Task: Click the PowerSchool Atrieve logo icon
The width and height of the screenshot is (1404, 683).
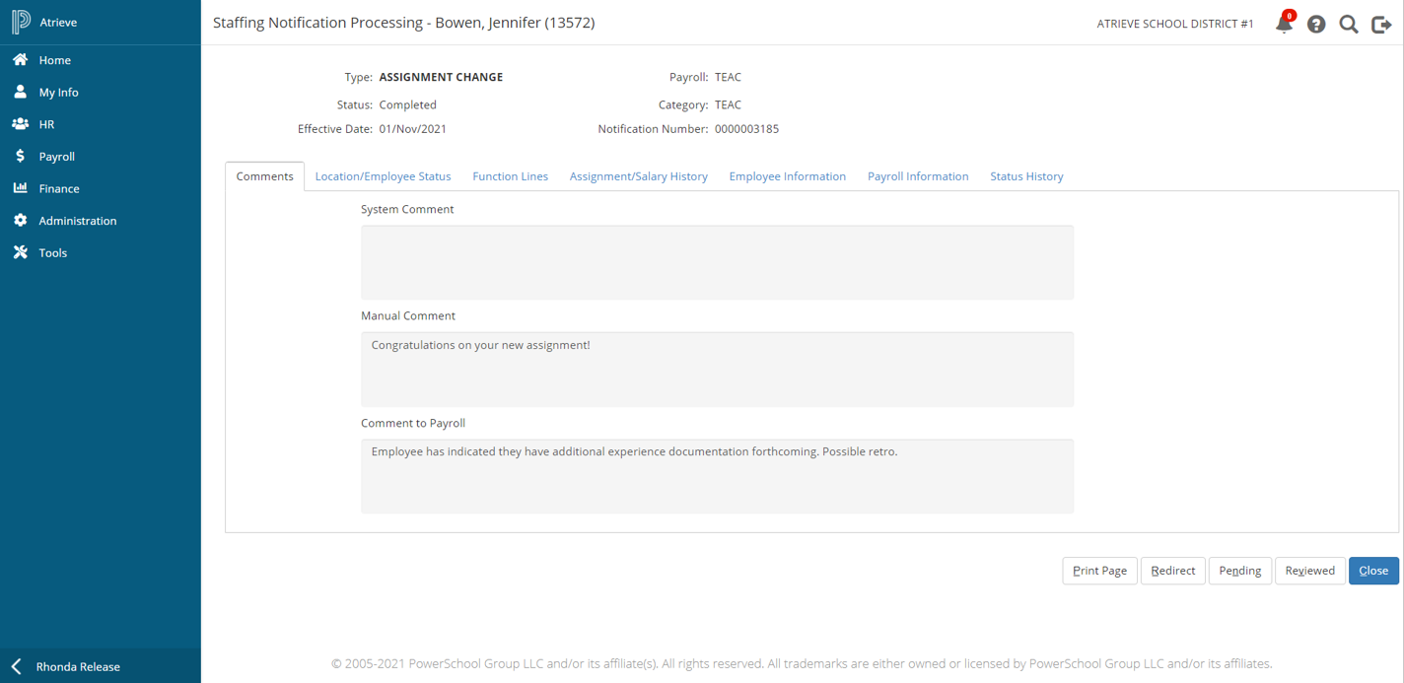Action: [x=21, y=22]
